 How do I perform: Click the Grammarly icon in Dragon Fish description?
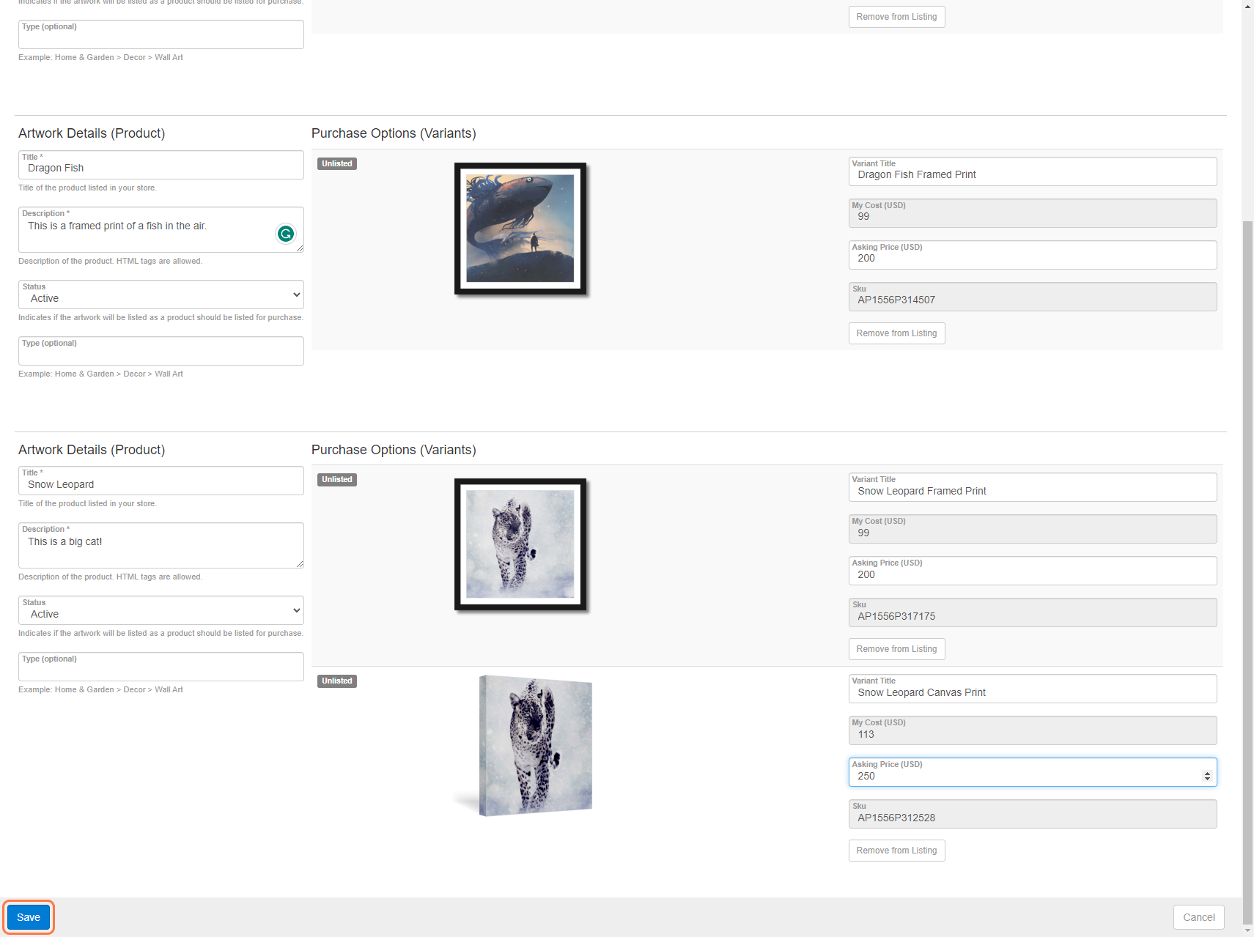(286, 234)
